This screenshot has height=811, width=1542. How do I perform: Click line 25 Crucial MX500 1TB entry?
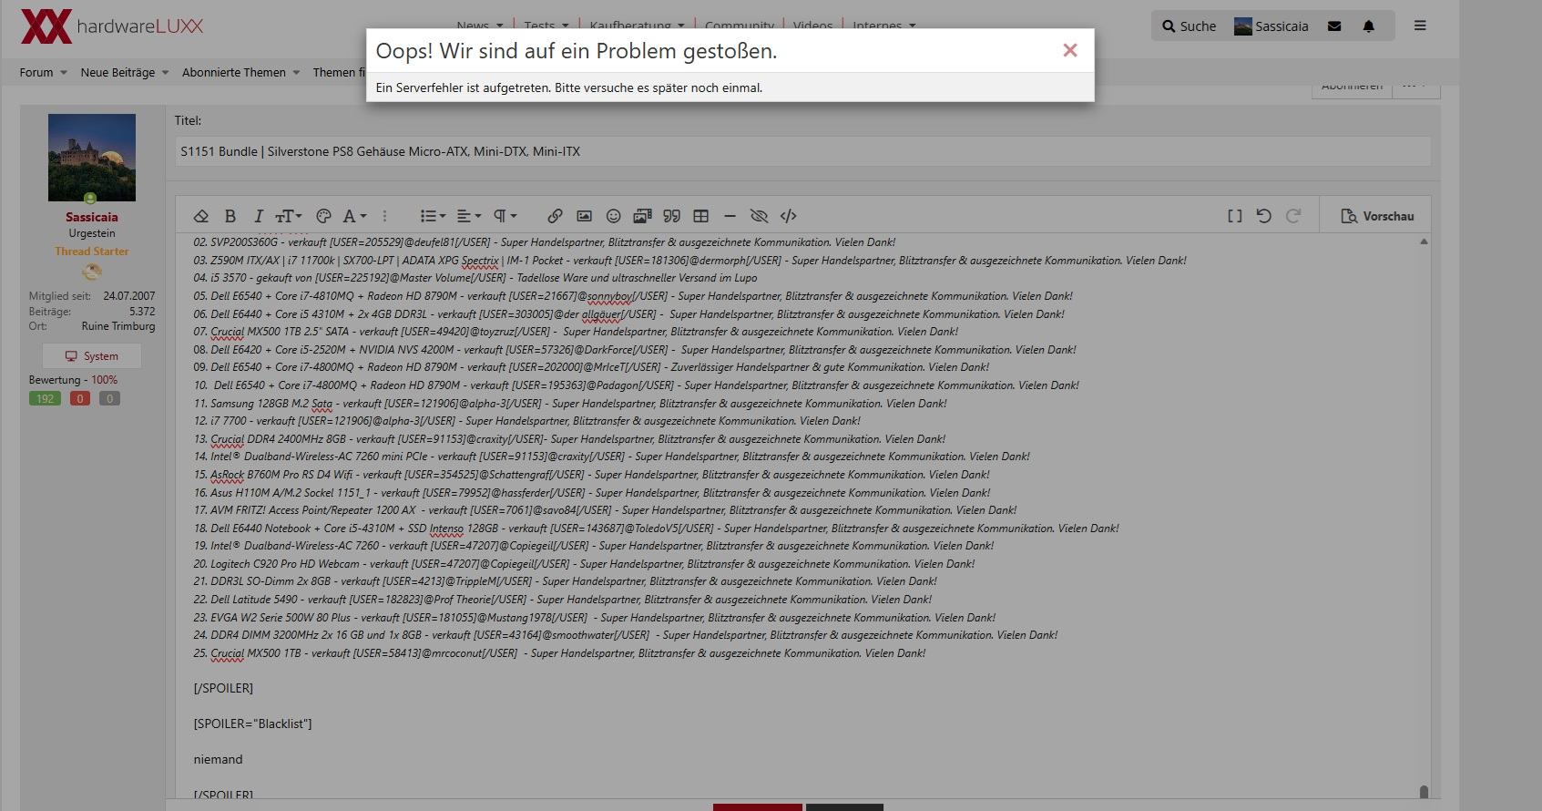click(559, 653)
